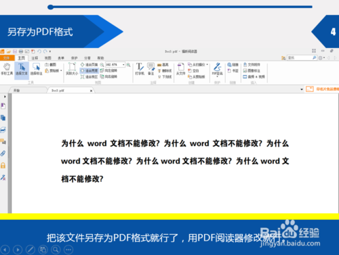Image resolution: width=339 pixels, height=255 pixels.
Task: Click the orange business card promotion link
Action: [x=322, y=89]
